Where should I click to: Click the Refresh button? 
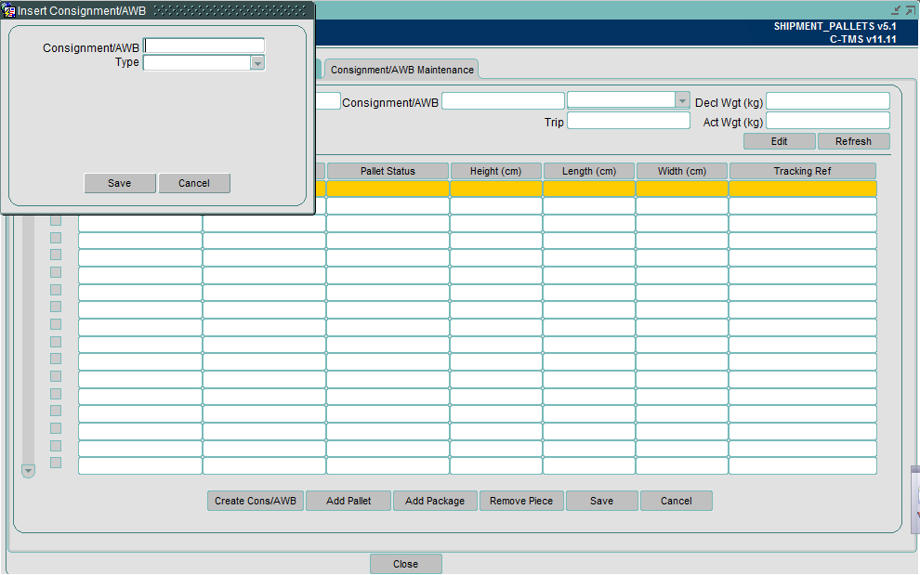[854, 141]
